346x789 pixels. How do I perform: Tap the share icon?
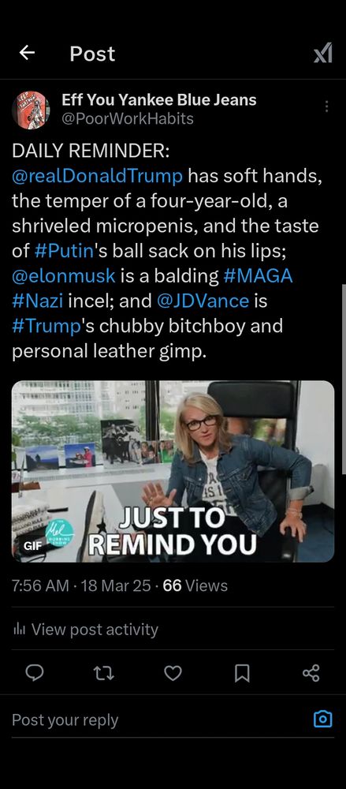[x=311, y=673]
